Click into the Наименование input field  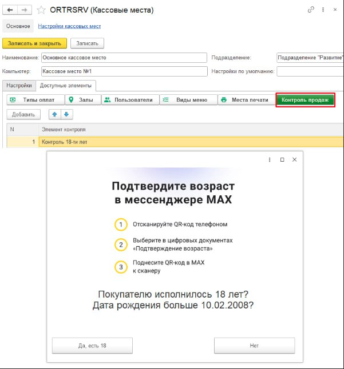(123, 58)
